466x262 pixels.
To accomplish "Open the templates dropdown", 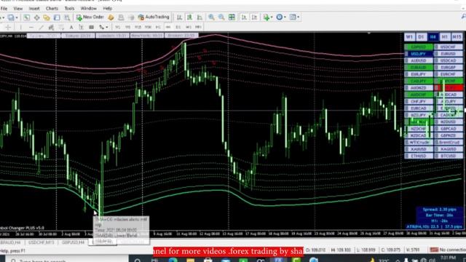I will [294, 17].
